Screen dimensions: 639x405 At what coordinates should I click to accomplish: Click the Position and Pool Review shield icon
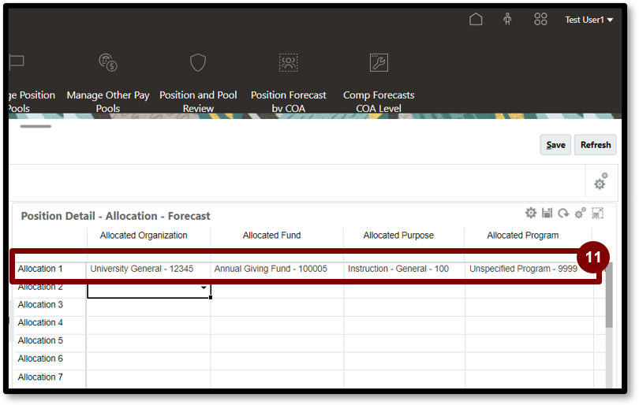(x=198, y=63)
